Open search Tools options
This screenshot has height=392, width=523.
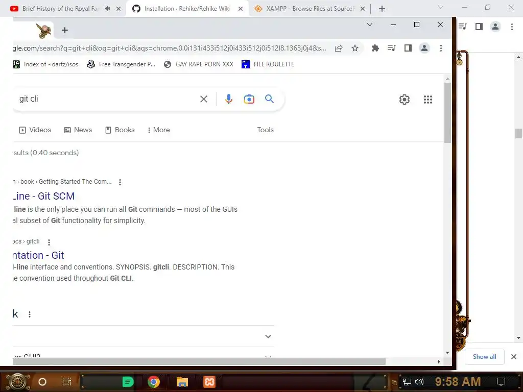pyautogui.click(x=265, y=130)
